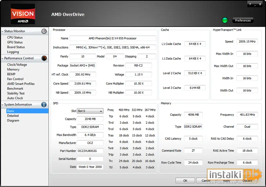
Task: Open AMD Smart Profiles
Action: 21,84
